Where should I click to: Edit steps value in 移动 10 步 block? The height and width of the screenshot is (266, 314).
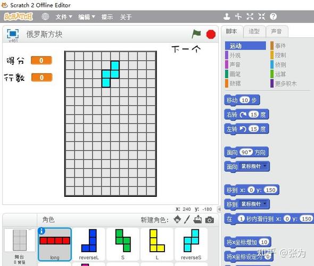[245, 100]
